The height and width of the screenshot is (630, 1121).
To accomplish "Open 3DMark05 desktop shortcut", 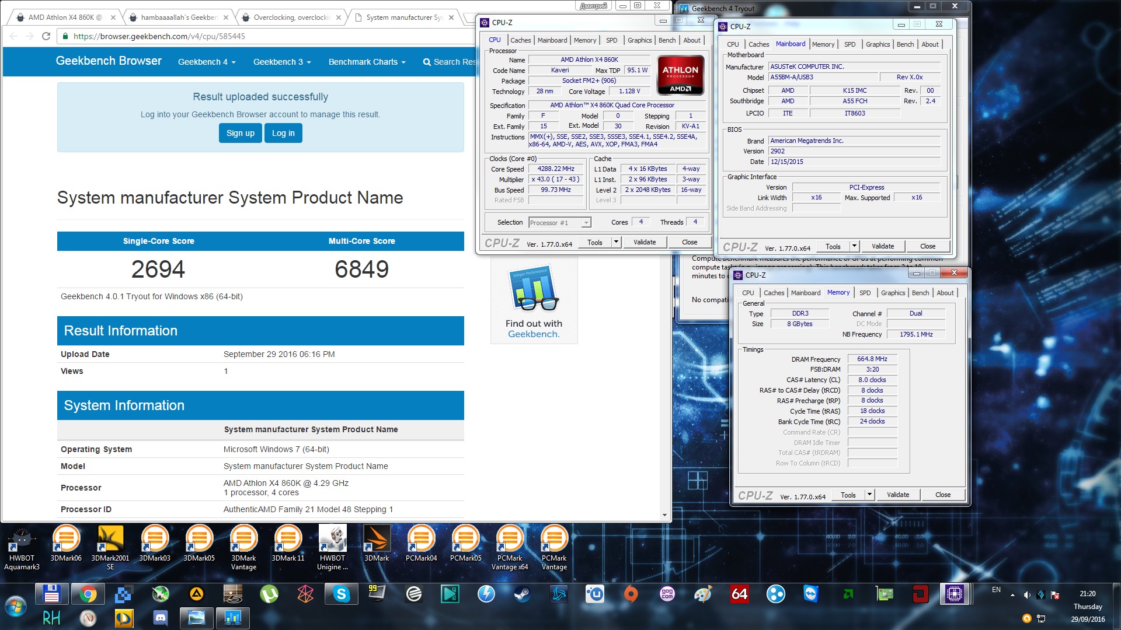I will pos(199,544).
